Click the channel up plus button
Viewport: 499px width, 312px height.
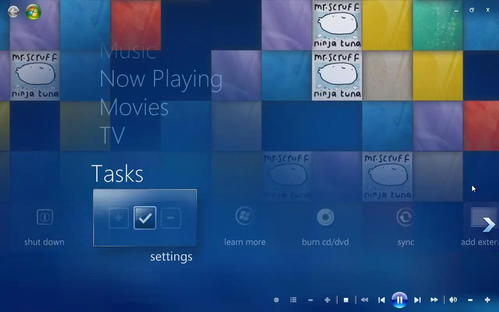[327, 300]
